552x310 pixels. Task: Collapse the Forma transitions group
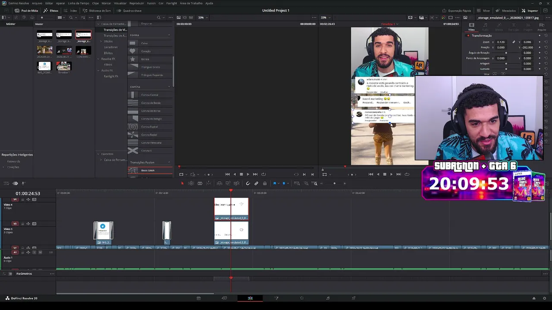pos(169,35)
